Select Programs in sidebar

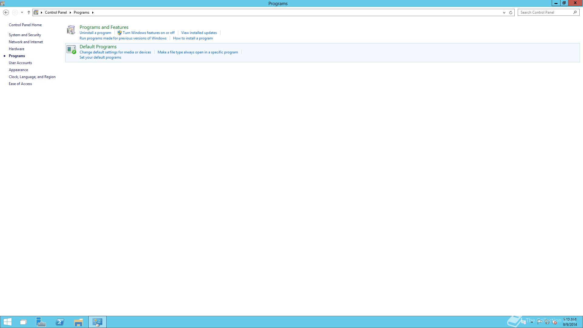click(x=17, y=56)
